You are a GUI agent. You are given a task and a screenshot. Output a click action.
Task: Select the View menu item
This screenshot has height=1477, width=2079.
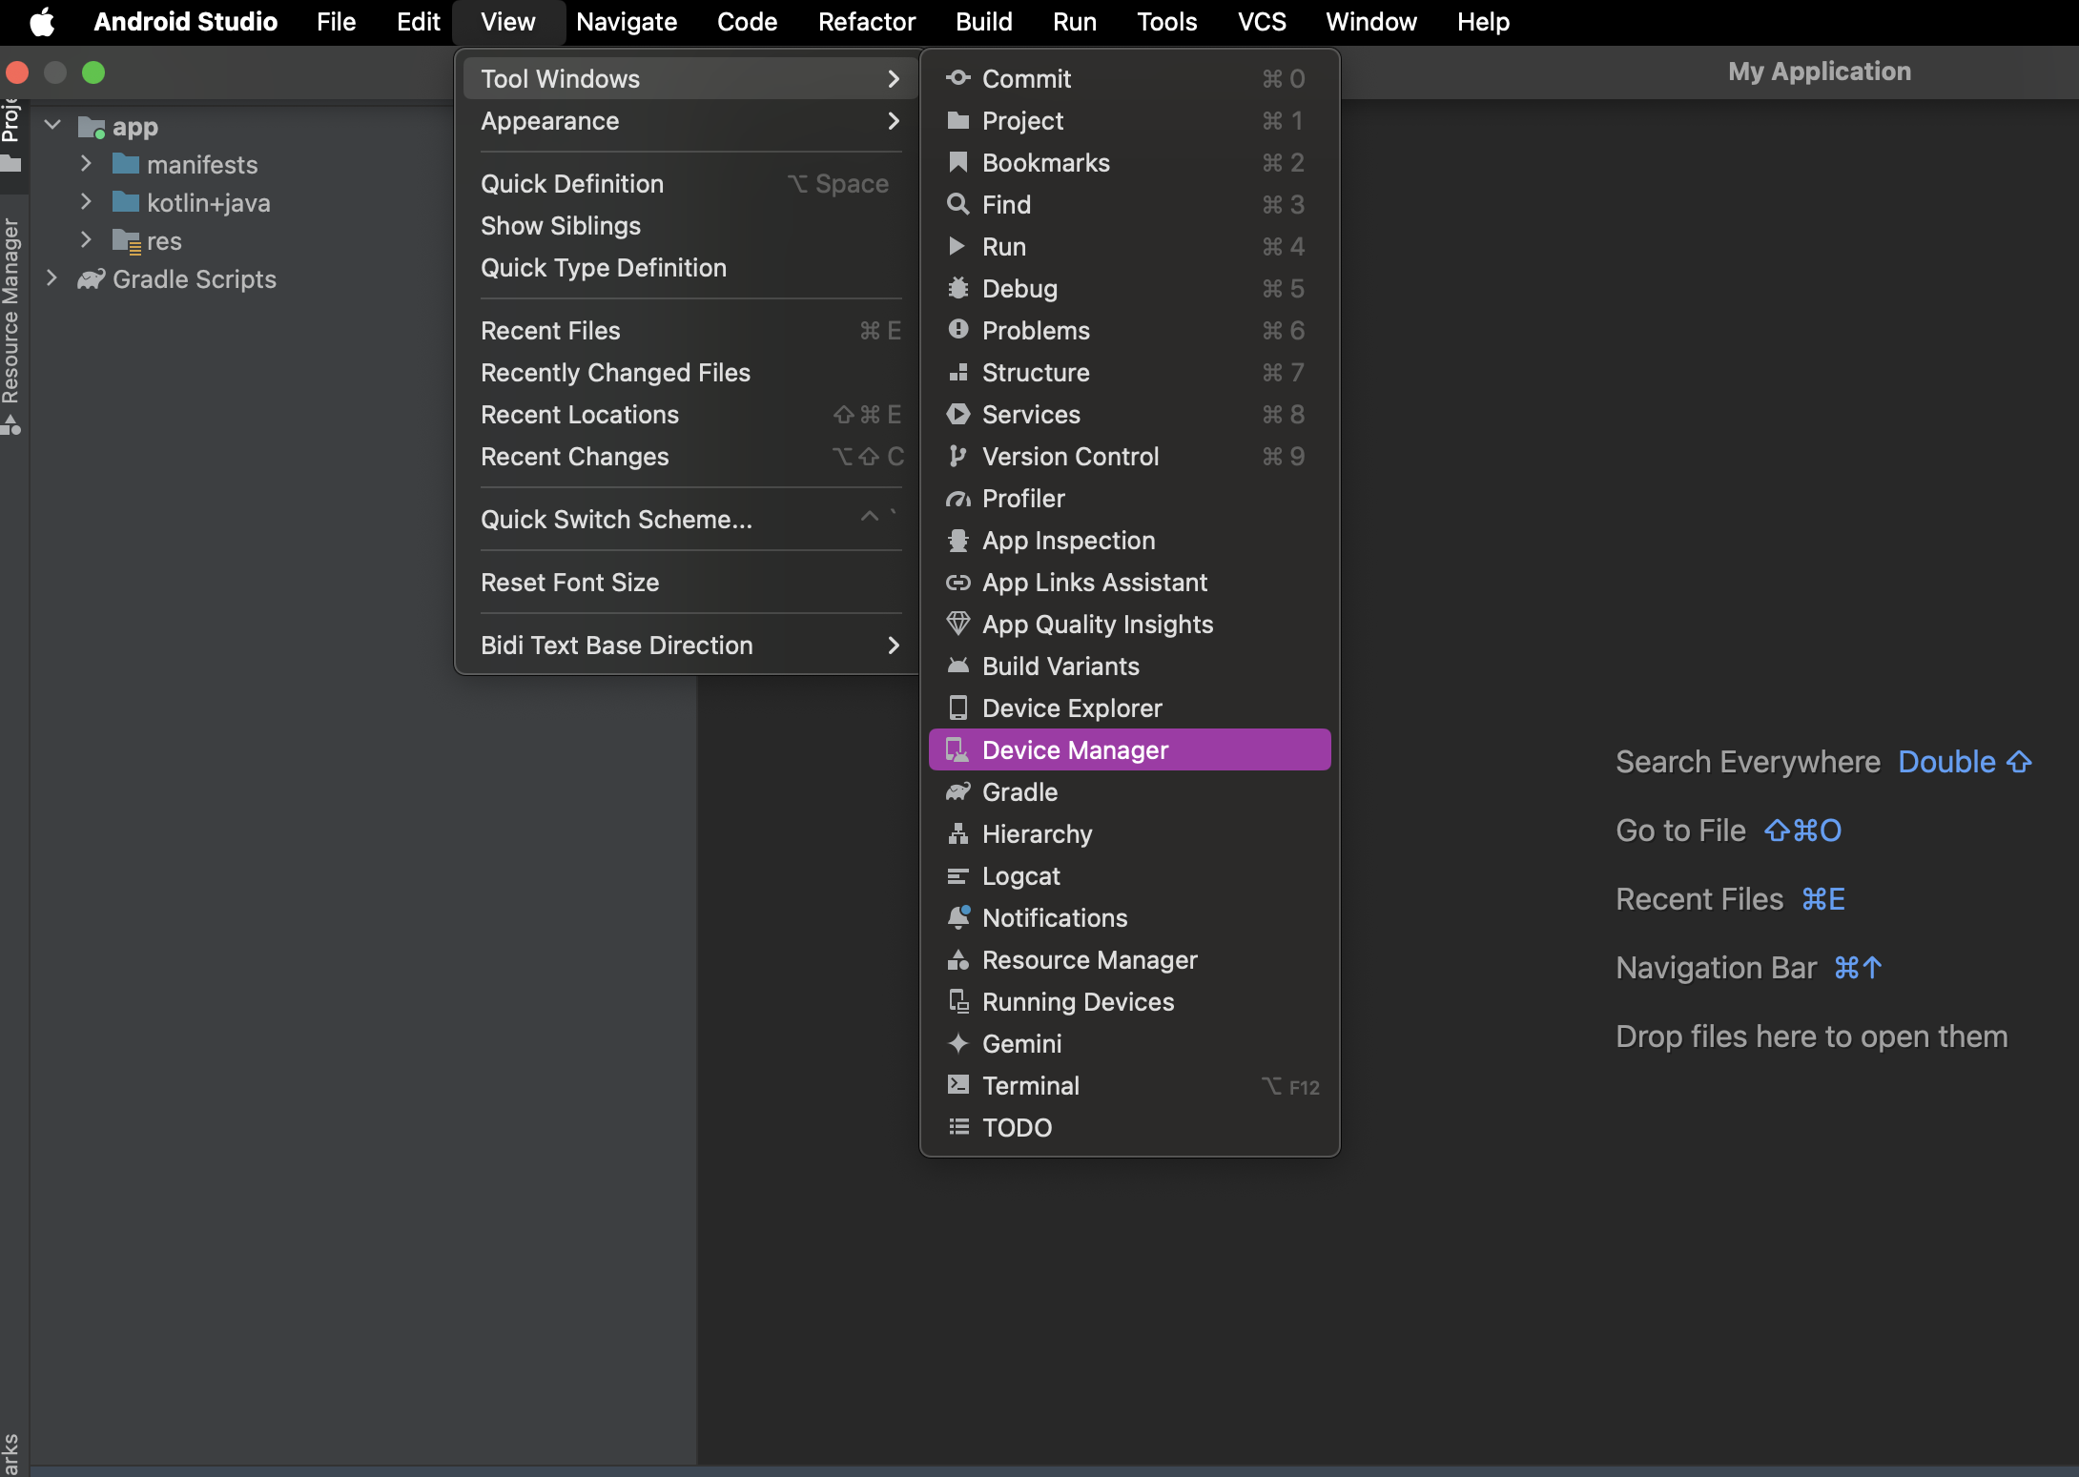tap(508, 21)
